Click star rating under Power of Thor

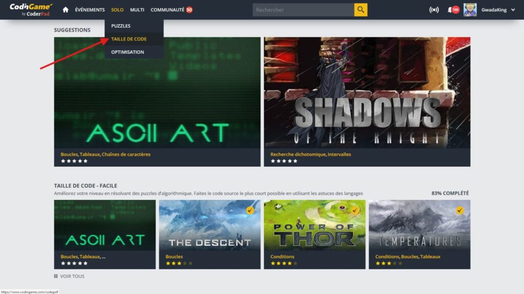pos(283,263)
